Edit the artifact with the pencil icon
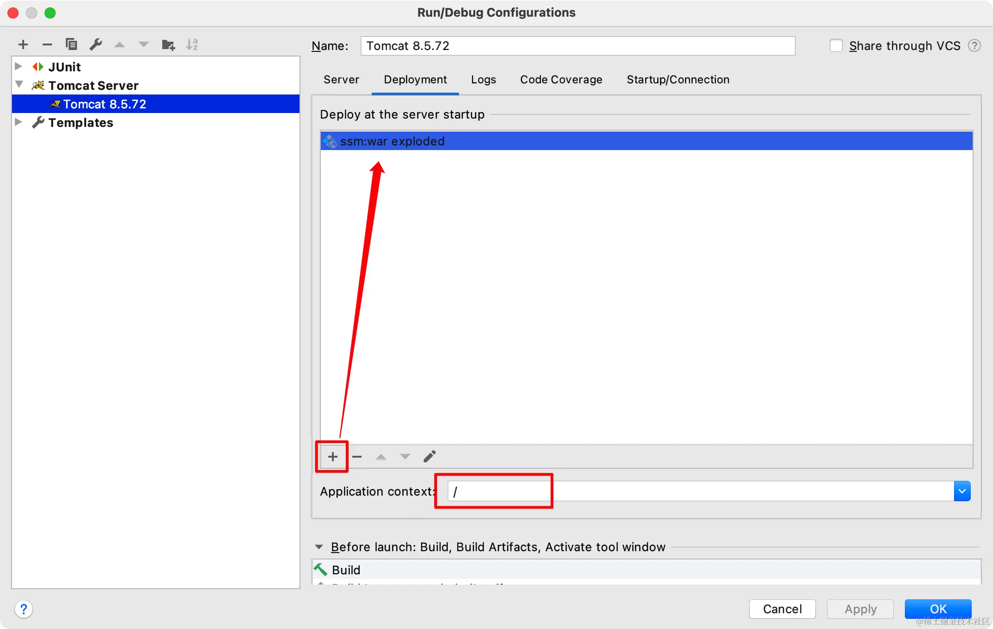 [x=430, y=457]
